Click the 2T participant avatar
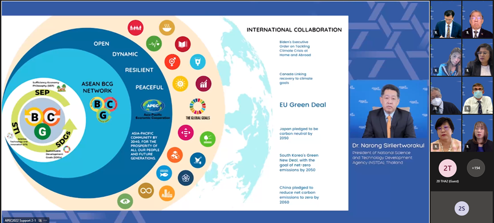The width and height of the screenshot is (494, 223). (x=448, y=169)
